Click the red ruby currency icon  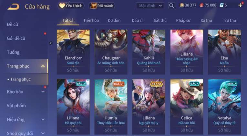pyautogui.click(x=201, y=5)
